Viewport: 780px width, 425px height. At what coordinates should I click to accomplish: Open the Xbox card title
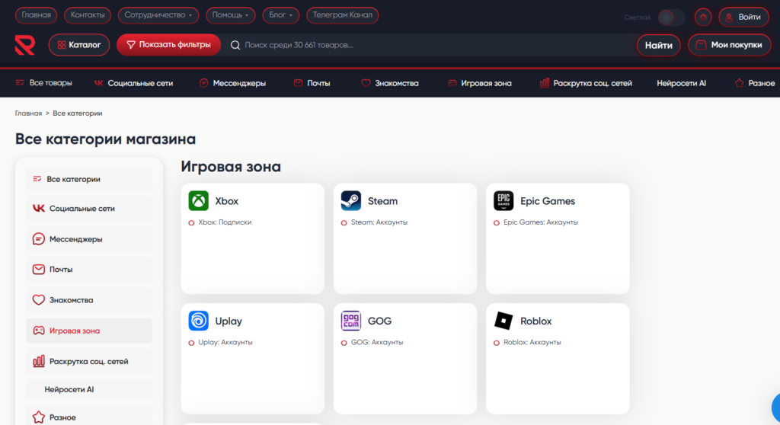tap(227, 201)
